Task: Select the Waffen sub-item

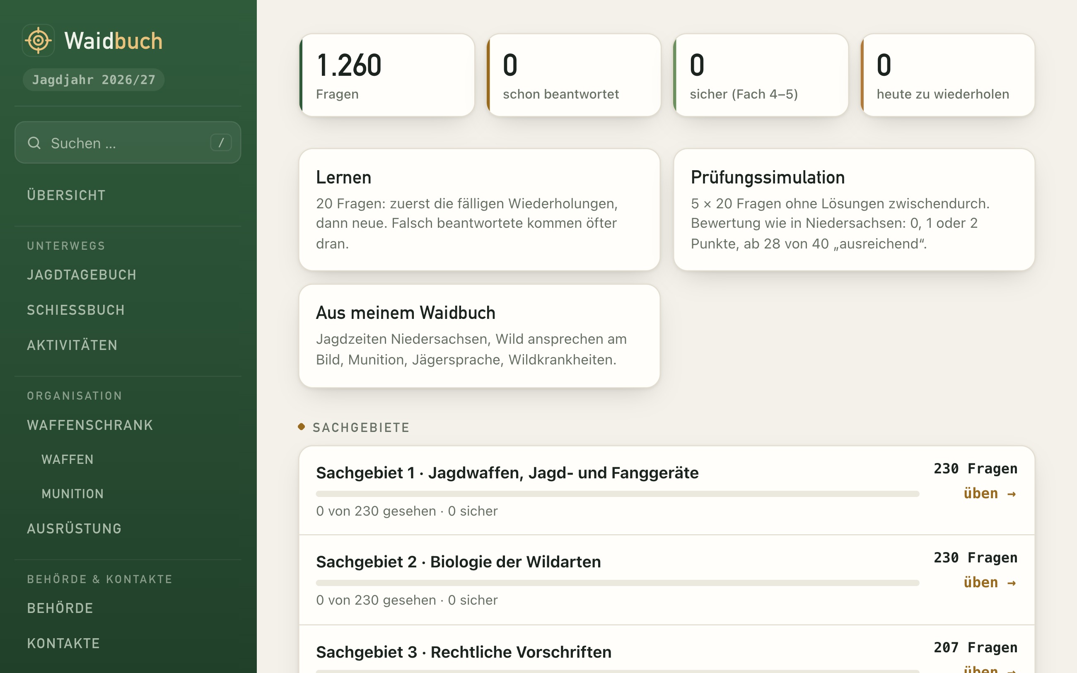Action: click(68, 459)
